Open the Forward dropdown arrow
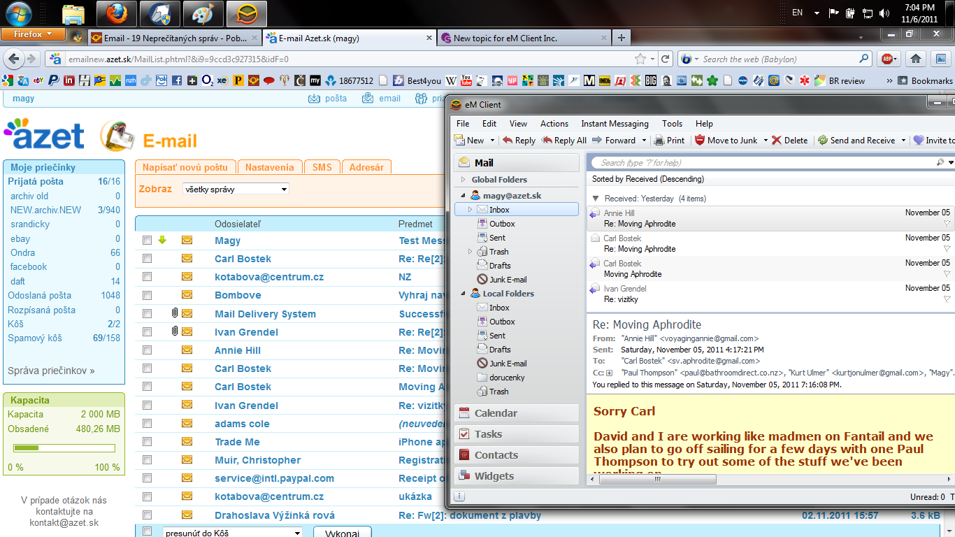Viewport: 955px width, 537px height. [644, 141]
